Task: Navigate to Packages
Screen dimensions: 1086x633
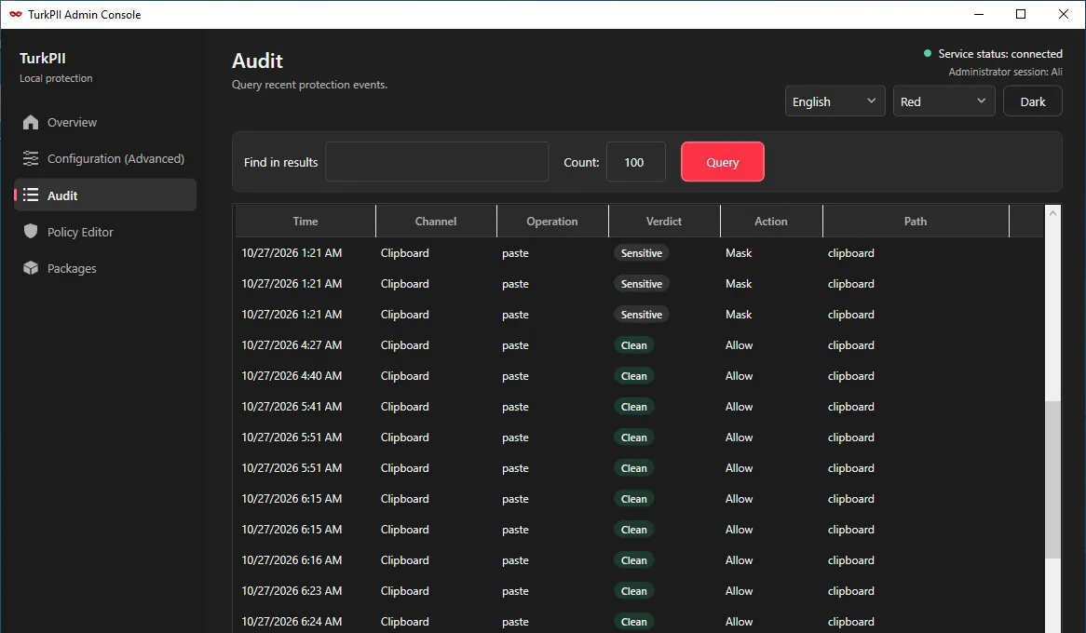Action: (x=105, y=268)
